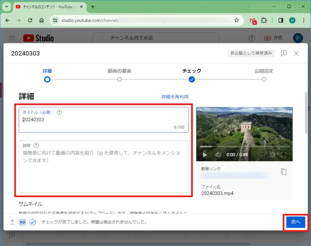Open the tab search dropdown arrow
Image resolution: width=311 pixels, height=246 pixels.
pyautogui.click(x=6, y=7)
